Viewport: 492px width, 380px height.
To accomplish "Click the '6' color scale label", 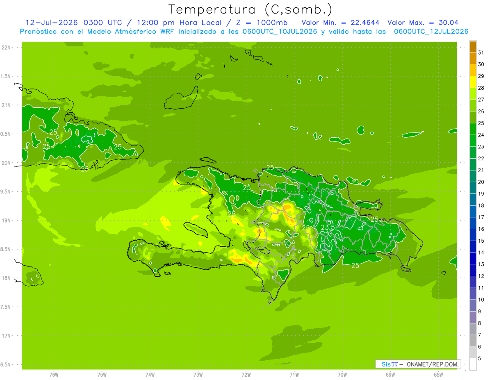I will (x=479, y=347).
